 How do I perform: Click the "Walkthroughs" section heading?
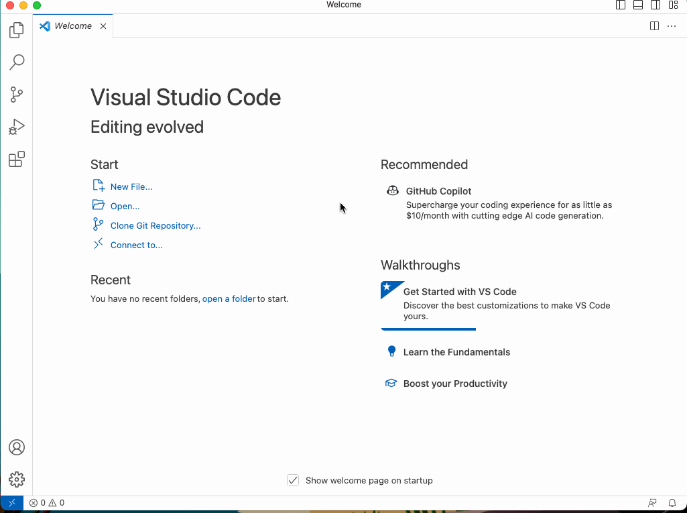420,265
